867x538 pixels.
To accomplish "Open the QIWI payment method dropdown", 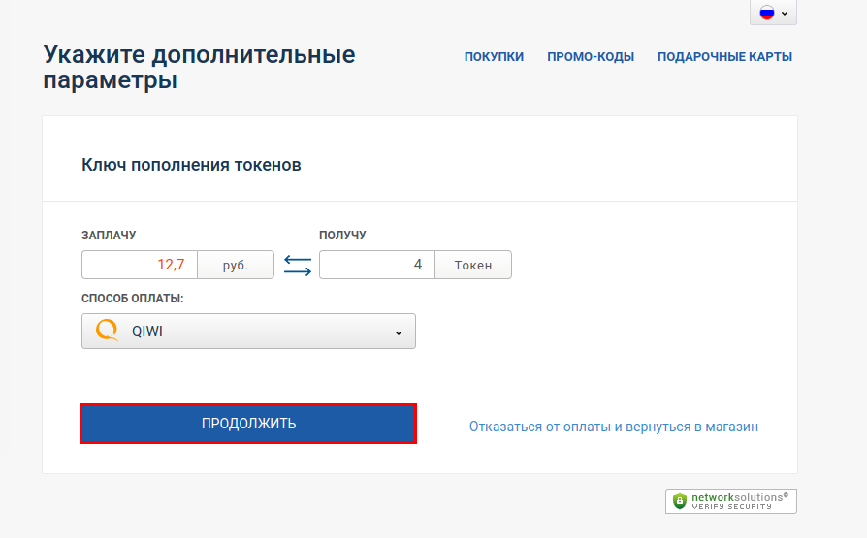I will [x=248, y=332].
